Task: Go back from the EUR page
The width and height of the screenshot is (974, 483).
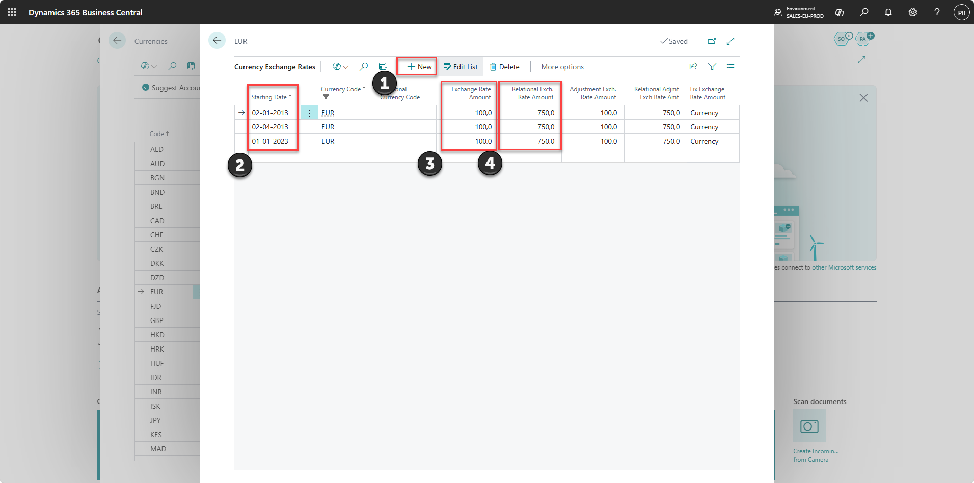Action: pyautogui.click(x=217, y=40)
